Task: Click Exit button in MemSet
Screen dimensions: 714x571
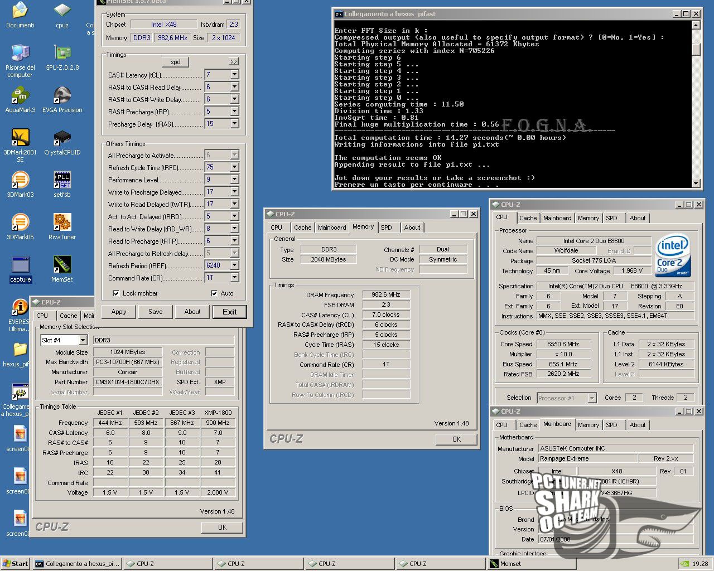Action: [x=230, y=312]
